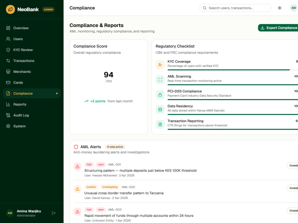The width and height of the screenshot is (298, 223).
Task: Click 'User: Hassan Mohamed · 3 Apr 2026'
Action: [109, 176]
